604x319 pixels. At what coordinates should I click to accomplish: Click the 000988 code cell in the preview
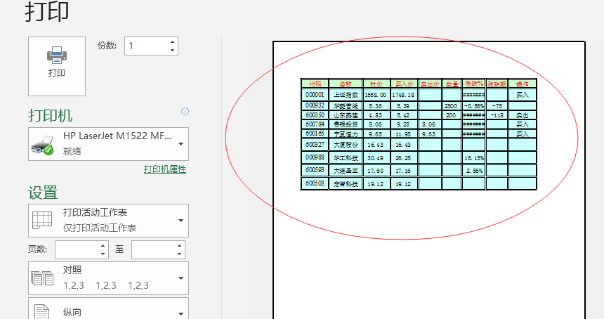coord(315,157)
